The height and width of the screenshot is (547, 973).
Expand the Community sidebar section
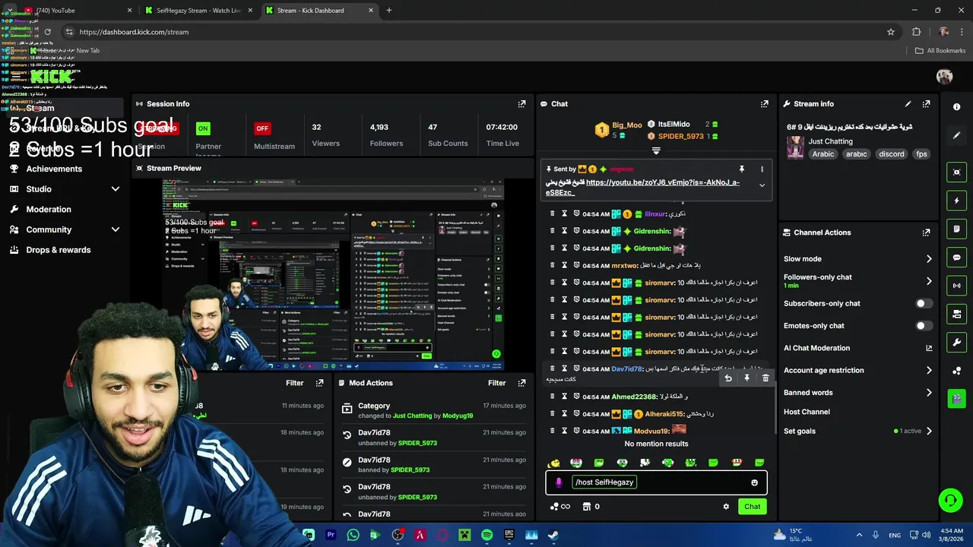point(115,229)
